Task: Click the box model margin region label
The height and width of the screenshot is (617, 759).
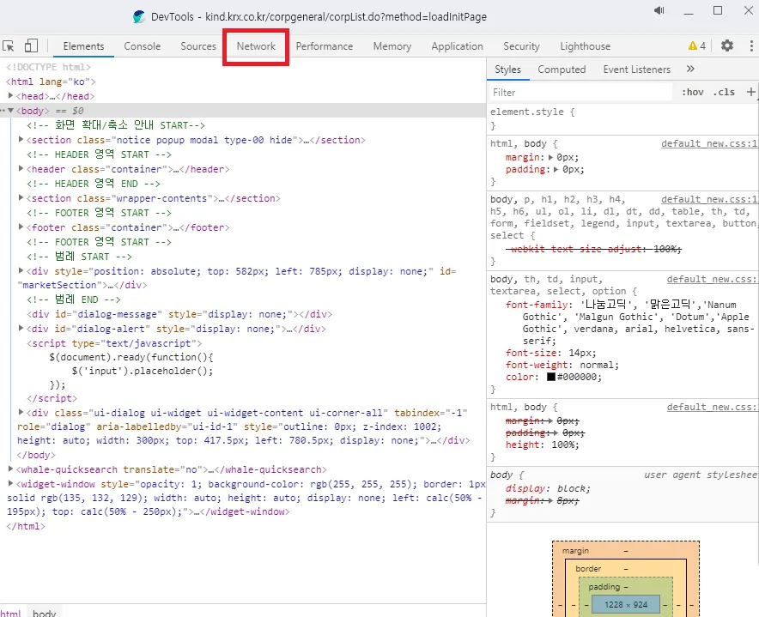Action: [575, 551]
